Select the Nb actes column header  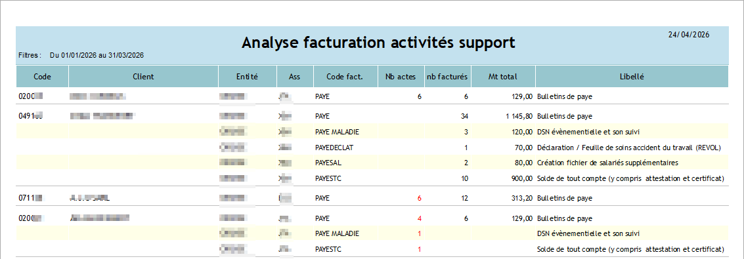401,76
